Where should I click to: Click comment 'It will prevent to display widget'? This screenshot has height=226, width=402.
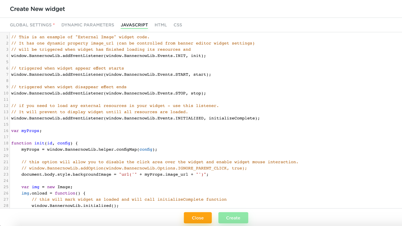pyautogui.click(x=99, y=112)
